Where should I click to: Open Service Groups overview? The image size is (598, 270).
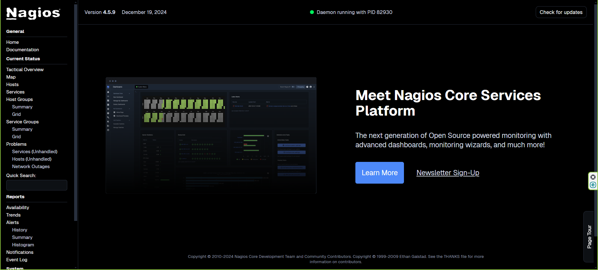tap(22, 122)
